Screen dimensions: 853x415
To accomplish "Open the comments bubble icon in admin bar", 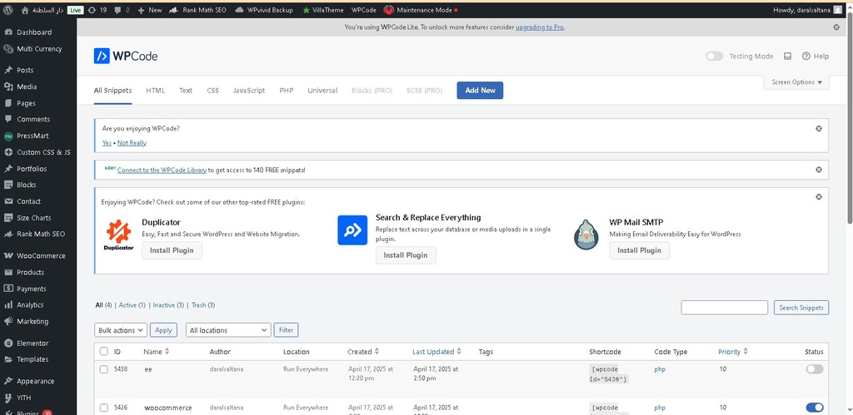I will tap(118, 10).
